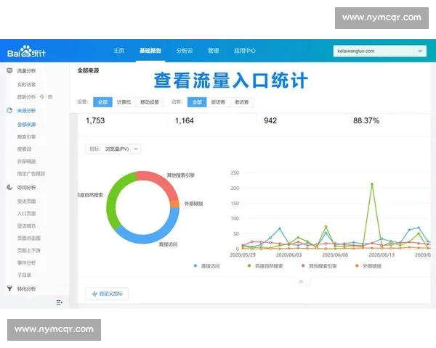Viewport: 436px width, 348px height.
Task: Expand the 访问分析 sidebar section
Action: point(26,188)
